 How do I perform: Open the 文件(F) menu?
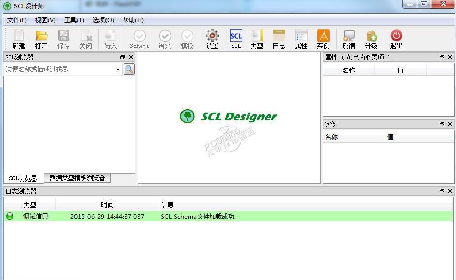(x=17, y=20)
